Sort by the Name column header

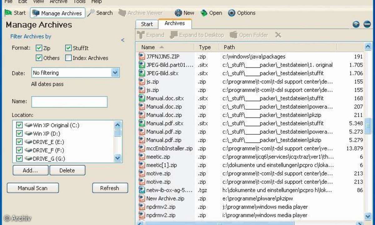click(x=166, y=47)
